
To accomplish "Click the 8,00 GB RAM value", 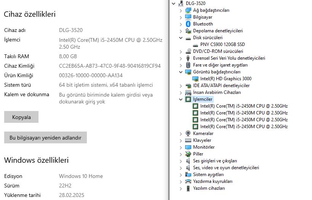I will (68, 56).
